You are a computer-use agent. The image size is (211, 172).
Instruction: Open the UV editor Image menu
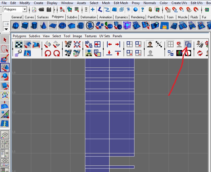(x=77, y=36)
